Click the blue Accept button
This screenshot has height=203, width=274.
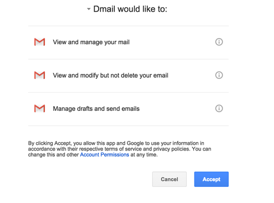(x=211, y=179)
